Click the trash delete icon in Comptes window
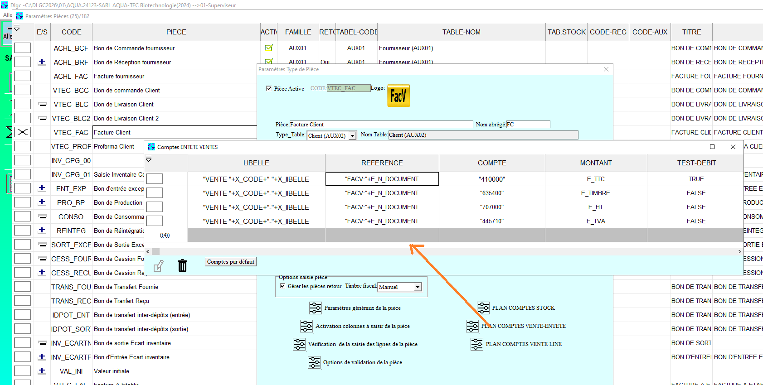This screenshot has height=385, width=763. [182, 265]
